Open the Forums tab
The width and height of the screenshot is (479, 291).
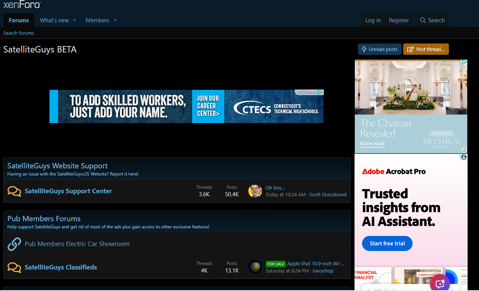pos(19,20)
